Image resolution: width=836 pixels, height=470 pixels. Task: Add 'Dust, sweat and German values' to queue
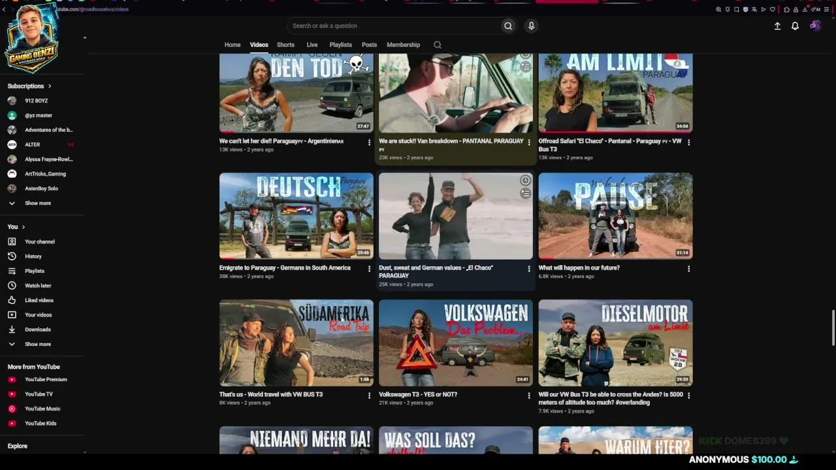[525, 193]
